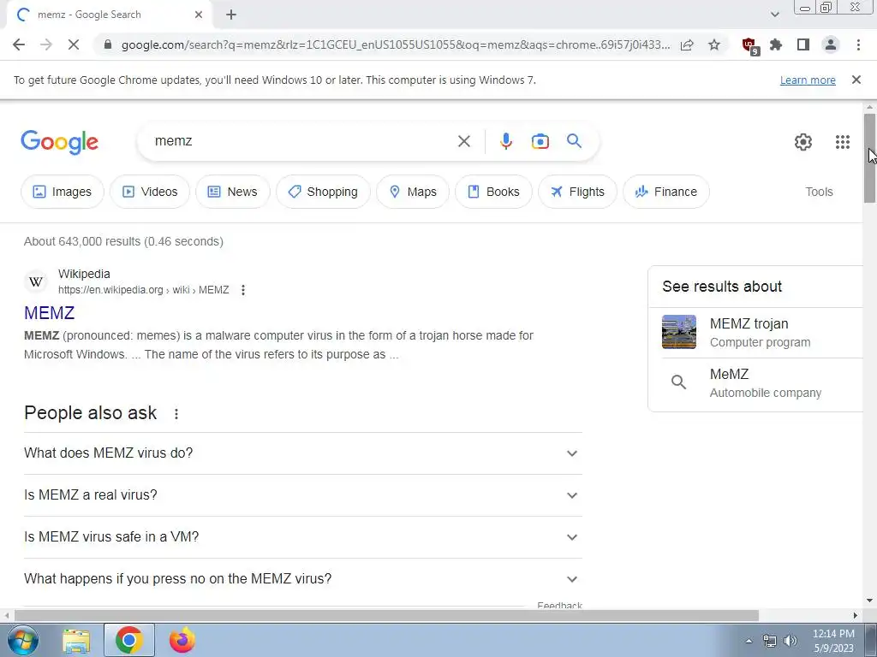Expand 'What does MEMZ virus do?'
Viewport: 877px width, 657px height.
[302, 453]
